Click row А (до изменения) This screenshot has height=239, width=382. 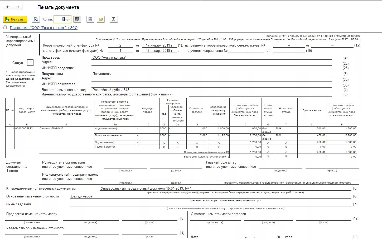pyautogui.click(x=106, y=129)
